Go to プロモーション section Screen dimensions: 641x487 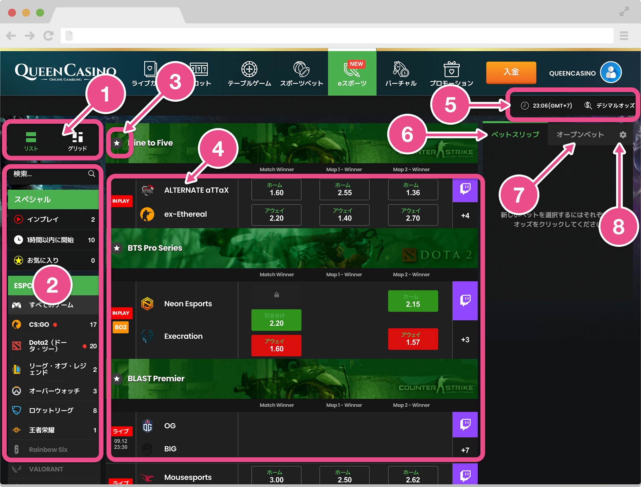(x=451, y=74)
